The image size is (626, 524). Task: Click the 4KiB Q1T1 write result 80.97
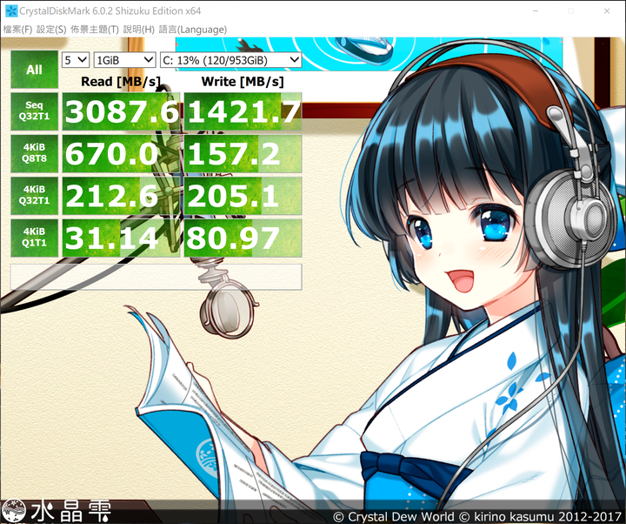coord(243,238)
